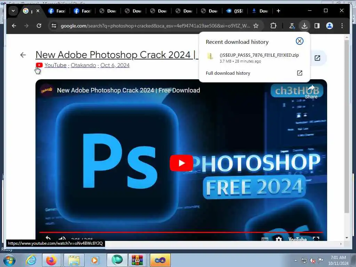Click the scrollbar down arrow

pyautogui.click(x=347, y=238)
